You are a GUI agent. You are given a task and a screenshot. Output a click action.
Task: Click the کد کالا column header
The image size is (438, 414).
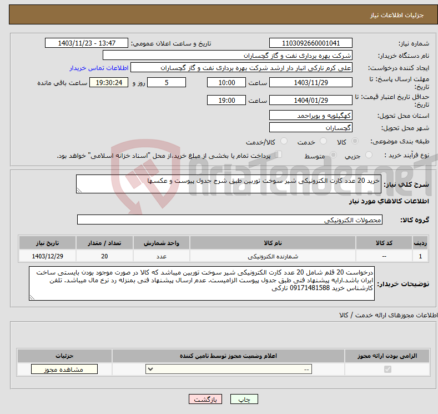(384, 243)
